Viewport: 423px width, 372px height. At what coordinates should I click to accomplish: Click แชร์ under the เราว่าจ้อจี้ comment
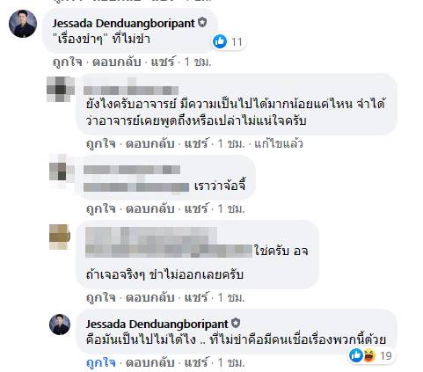click(x=196, y=208)
